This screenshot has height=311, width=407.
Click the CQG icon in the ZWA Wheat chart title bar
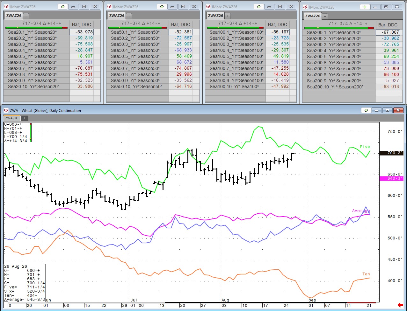click(x=6, y=110)
